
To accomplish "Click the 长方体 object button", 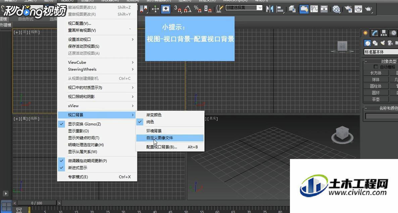I will click(376, 73).
